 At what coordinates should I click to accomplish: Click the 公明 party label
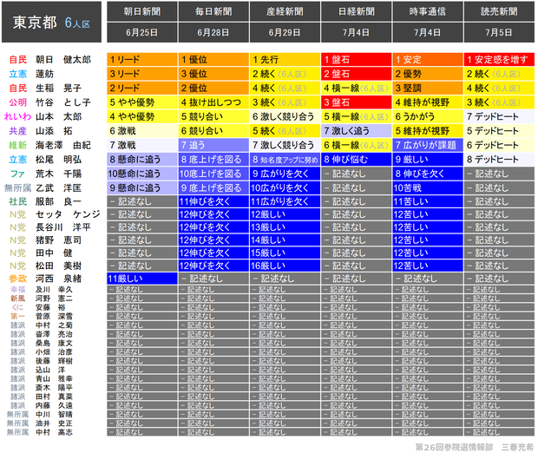18,102
